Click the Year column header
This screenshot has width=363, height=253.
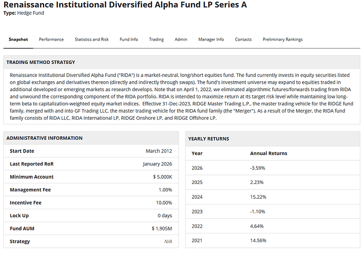point(197,153)
